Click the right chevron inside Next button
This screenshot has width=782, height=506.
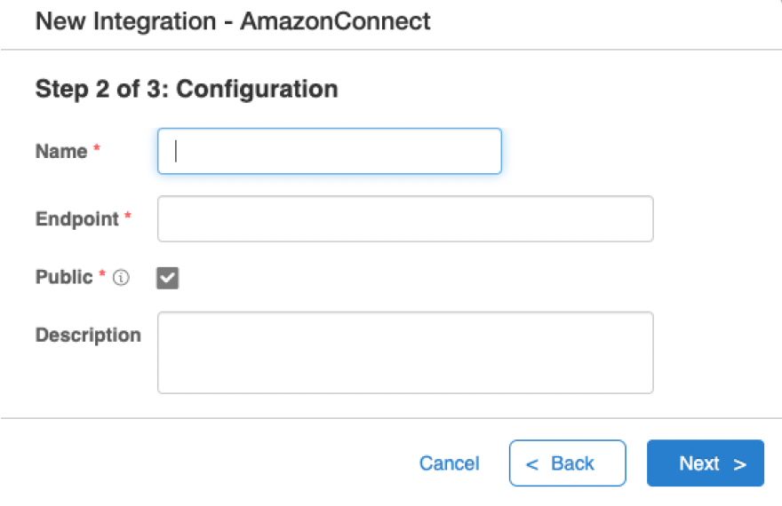[739, 464]
